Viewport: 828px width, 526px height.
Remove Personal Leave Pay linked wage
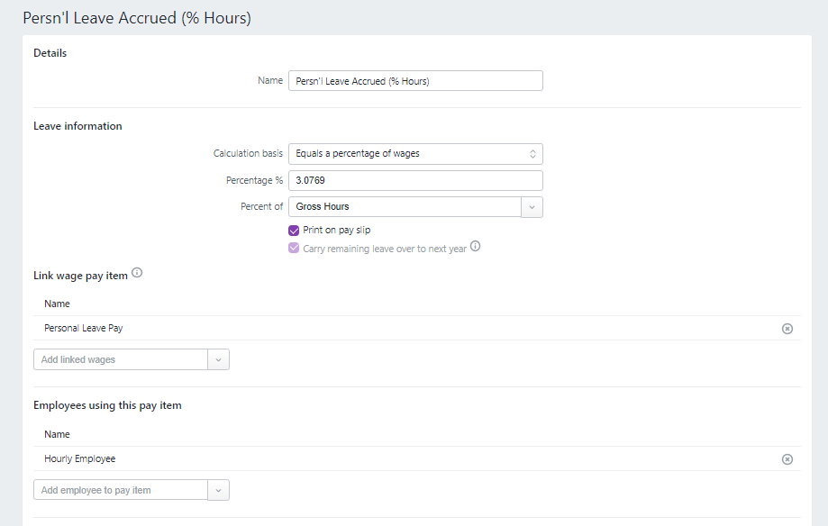click(787, 329)
